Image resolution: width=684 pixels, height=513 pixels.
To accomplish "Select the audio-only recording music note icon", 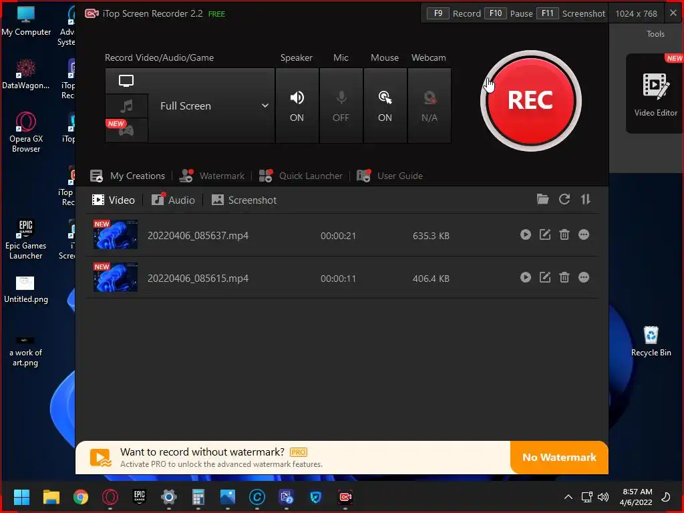I will (x=126, y=106).
